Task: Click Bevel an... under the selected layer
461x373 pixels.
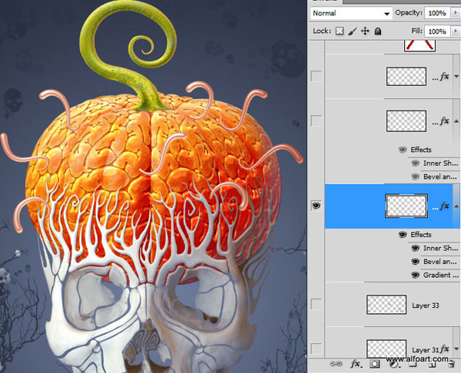Action: 439,262
